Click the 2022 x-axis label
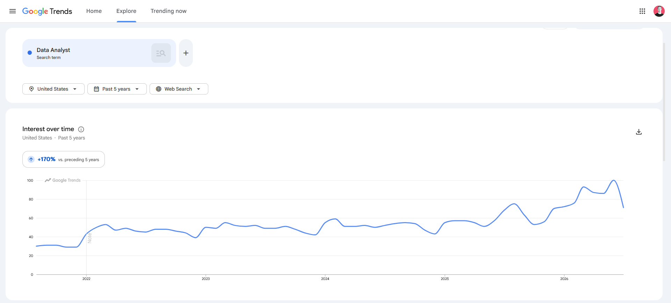Image resolution: width=671 pixels, height=303 pixels. (x=86, y=279)
